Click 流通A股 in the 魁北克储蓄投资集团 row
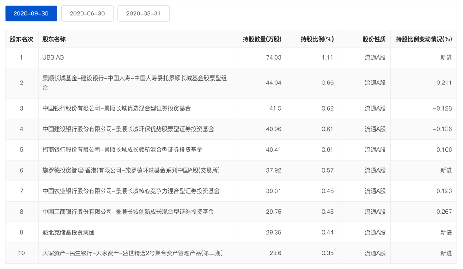This screenshot has height=269, width=463. click(x=375, y=233)
